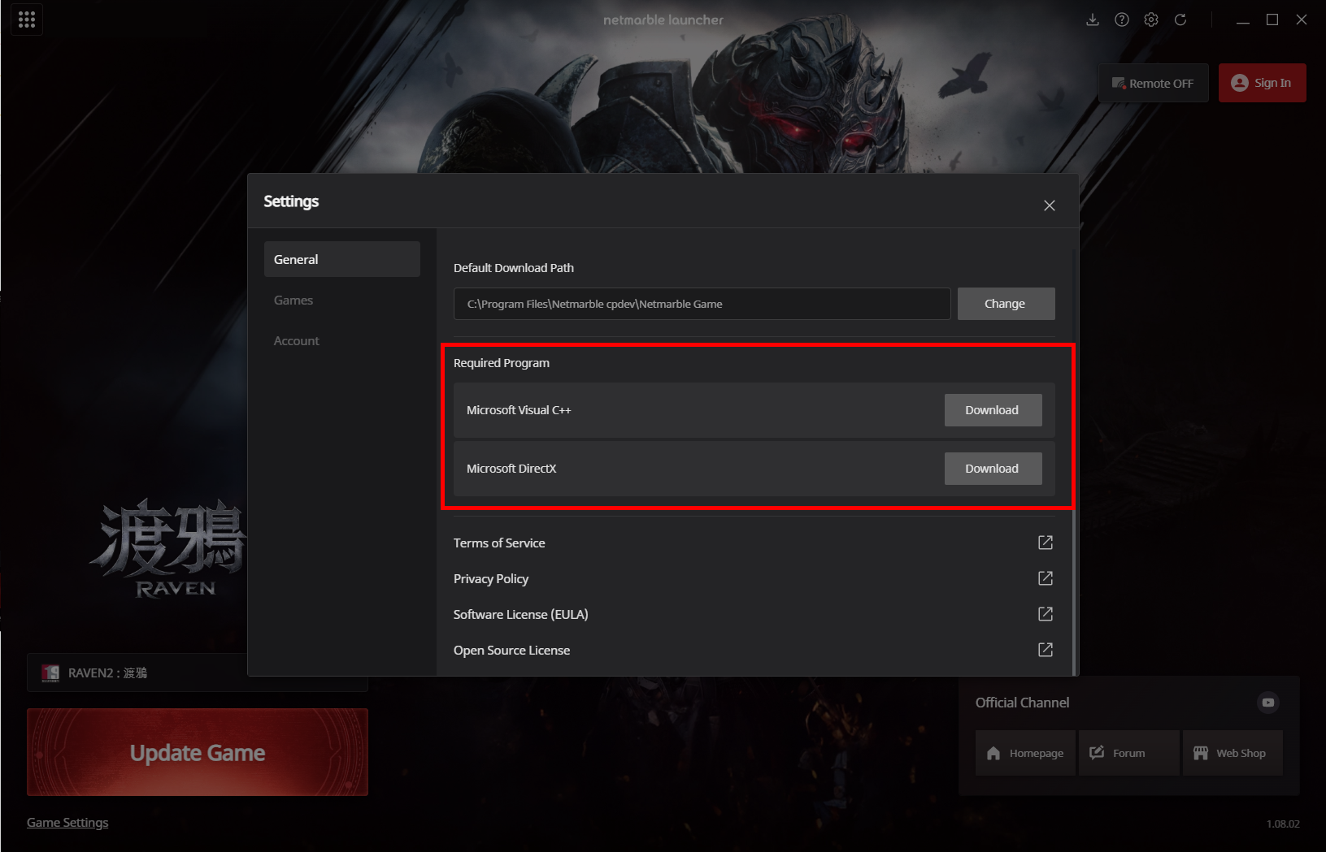Select the General settings tab
Image resolution: width=1326 pixels, height=852 pixels.
(341, 260)
